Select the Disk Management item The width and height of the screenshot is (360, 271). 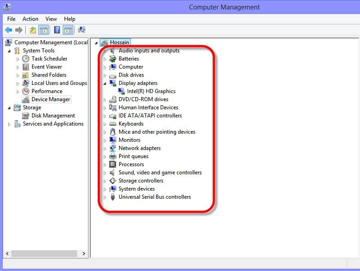[53, 116]
